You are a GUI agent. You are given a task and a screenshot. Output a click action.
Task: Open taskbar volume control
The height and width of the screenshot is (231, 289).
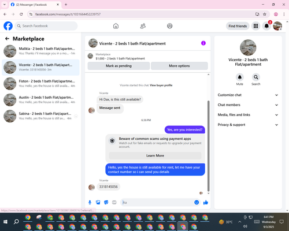[x=245, y=226]
